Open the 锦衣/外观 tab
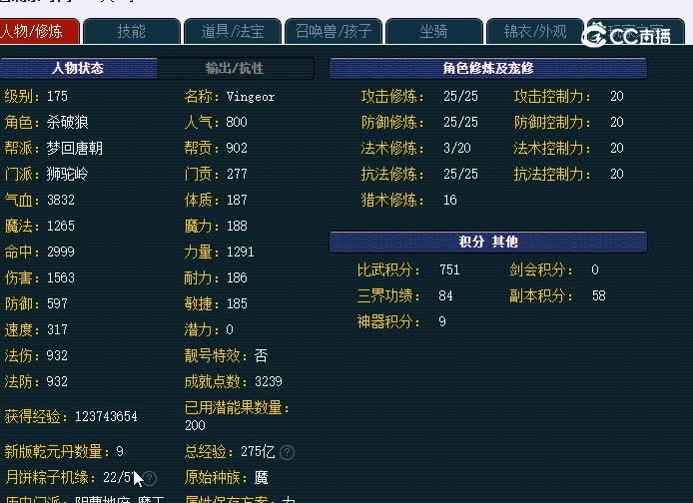Image resolution: width=693 pixels, height=503 pixels. (x=535, y=31)
